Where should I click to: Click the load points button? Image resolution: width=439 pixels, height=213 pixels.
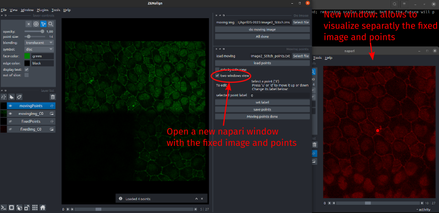coord(262,63)
